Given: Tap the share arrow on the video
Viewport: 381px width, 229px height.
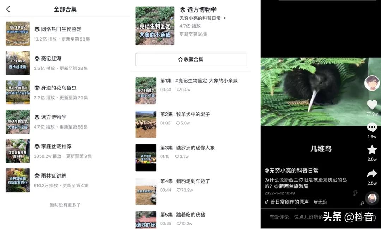Looking at the screenshot, I should 372,173.
